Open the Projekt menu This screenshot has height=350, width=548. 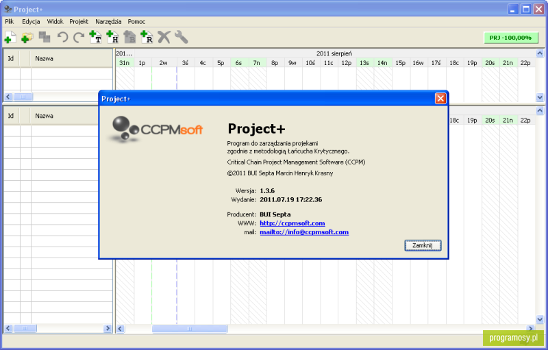[79, 22]
